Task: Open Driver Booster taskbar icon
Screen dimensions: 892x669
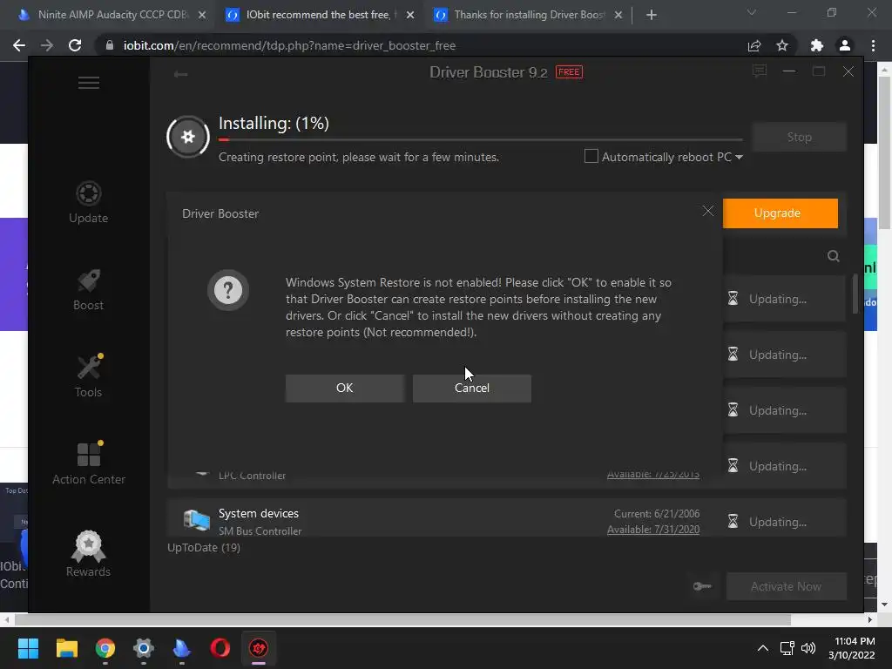Action: click(x=259, y=648)
